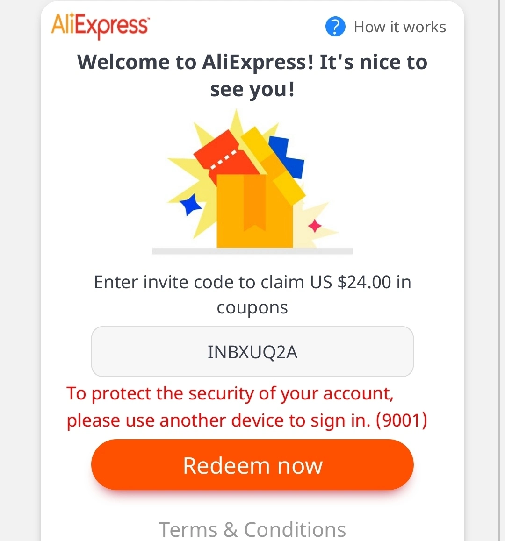Click the red security error message

246,407
